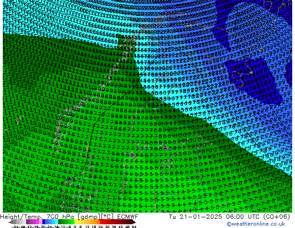Click the ECMWF model label
This screenshot has height=228, width=295.
coord(128,217)
